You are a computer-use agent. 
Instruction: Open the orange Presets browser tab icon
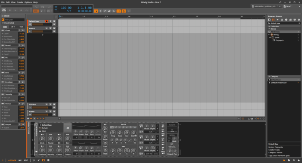click(273, 20)
